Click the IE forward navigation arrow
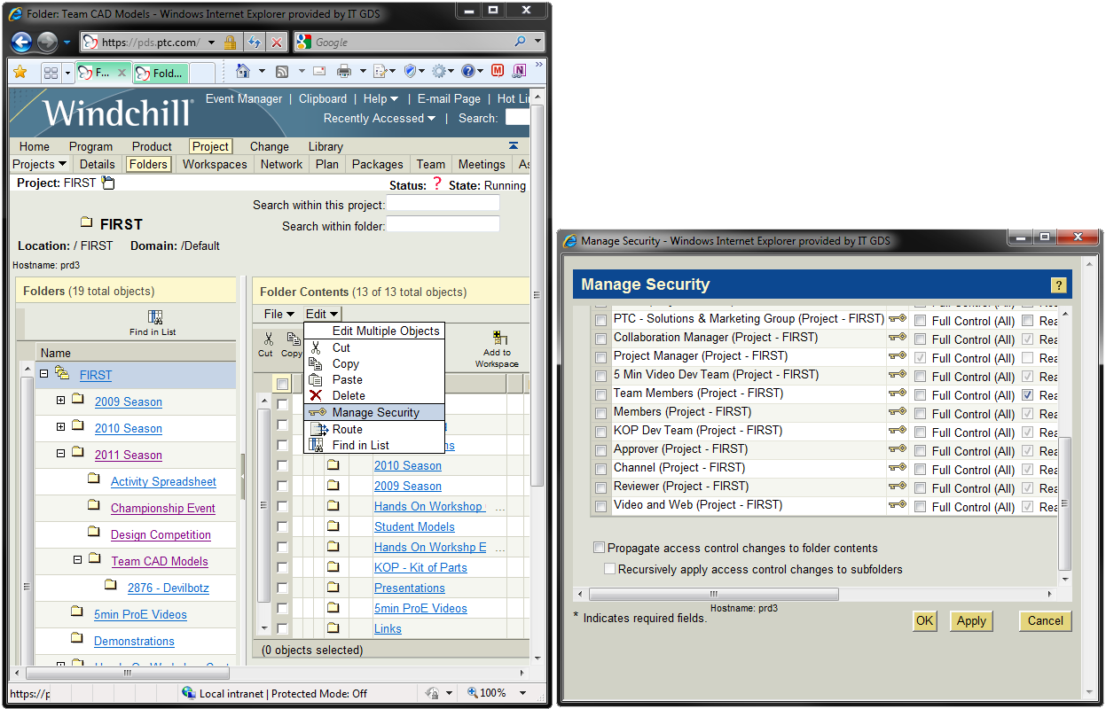 coord(47,42)
